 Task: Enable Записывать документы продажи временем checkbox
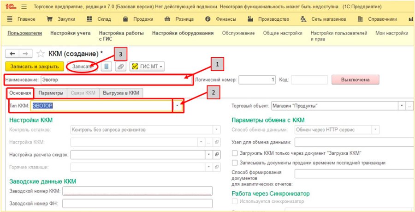click(x=235, y=163)
